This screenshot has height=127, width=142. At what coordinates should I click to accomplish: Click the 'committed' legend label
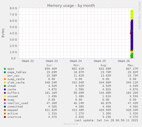(15, 107)
